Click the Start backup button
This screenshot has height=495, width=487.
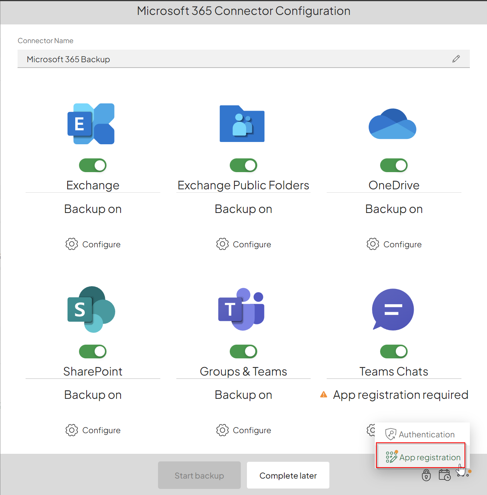pos(199,476)
